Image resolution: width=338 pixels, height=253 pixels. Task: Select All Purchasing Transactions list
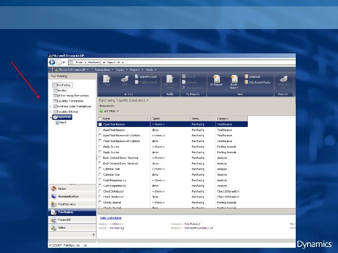click(71, 96)
